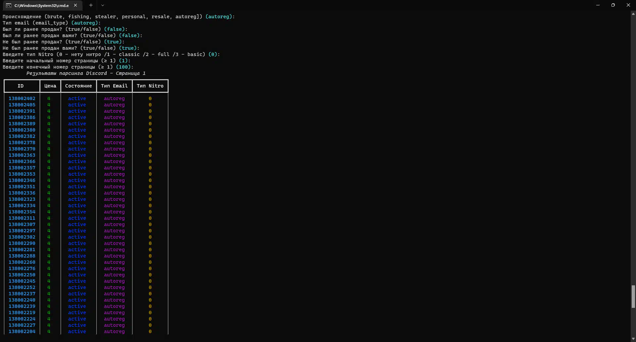The image size is (636, 342).
Task: Click ID 138002366
Action: tap(22, 161)
